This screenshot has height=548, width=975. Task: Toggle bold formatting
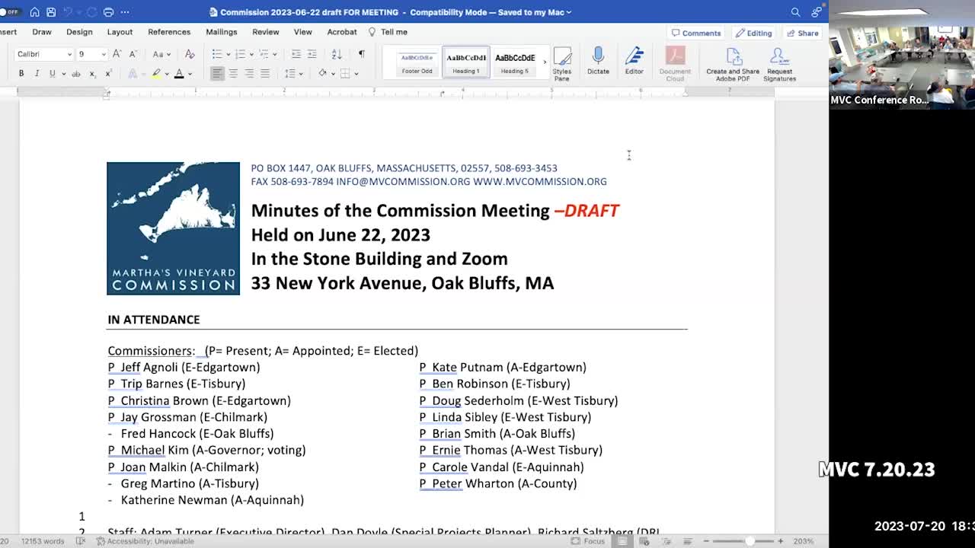coord(21,74)
